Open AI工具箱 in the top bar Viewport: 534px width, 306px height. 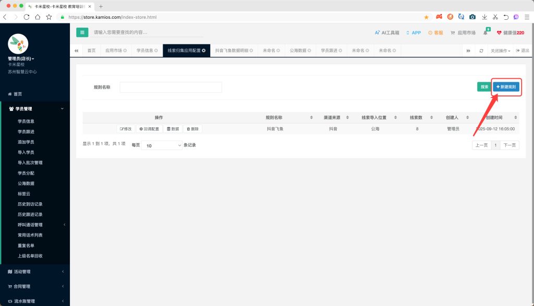pyautogui.click(x=387, y=33)
